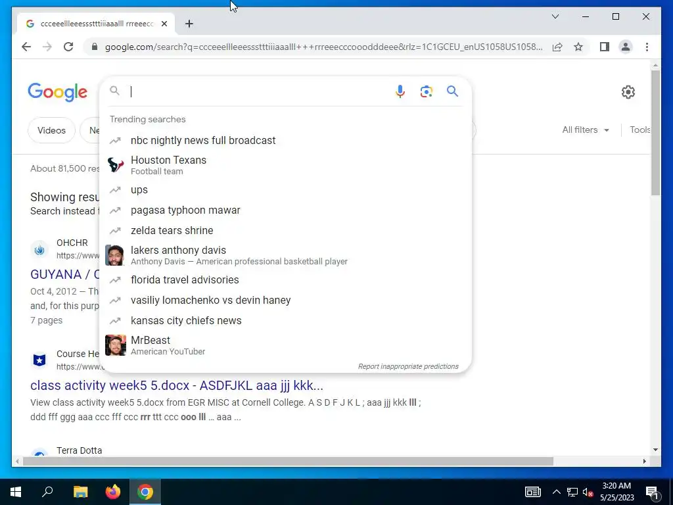Viewport: 673px width, 505px height.
Task: Open the tab search chevron
Action: [x=555, y=16]
